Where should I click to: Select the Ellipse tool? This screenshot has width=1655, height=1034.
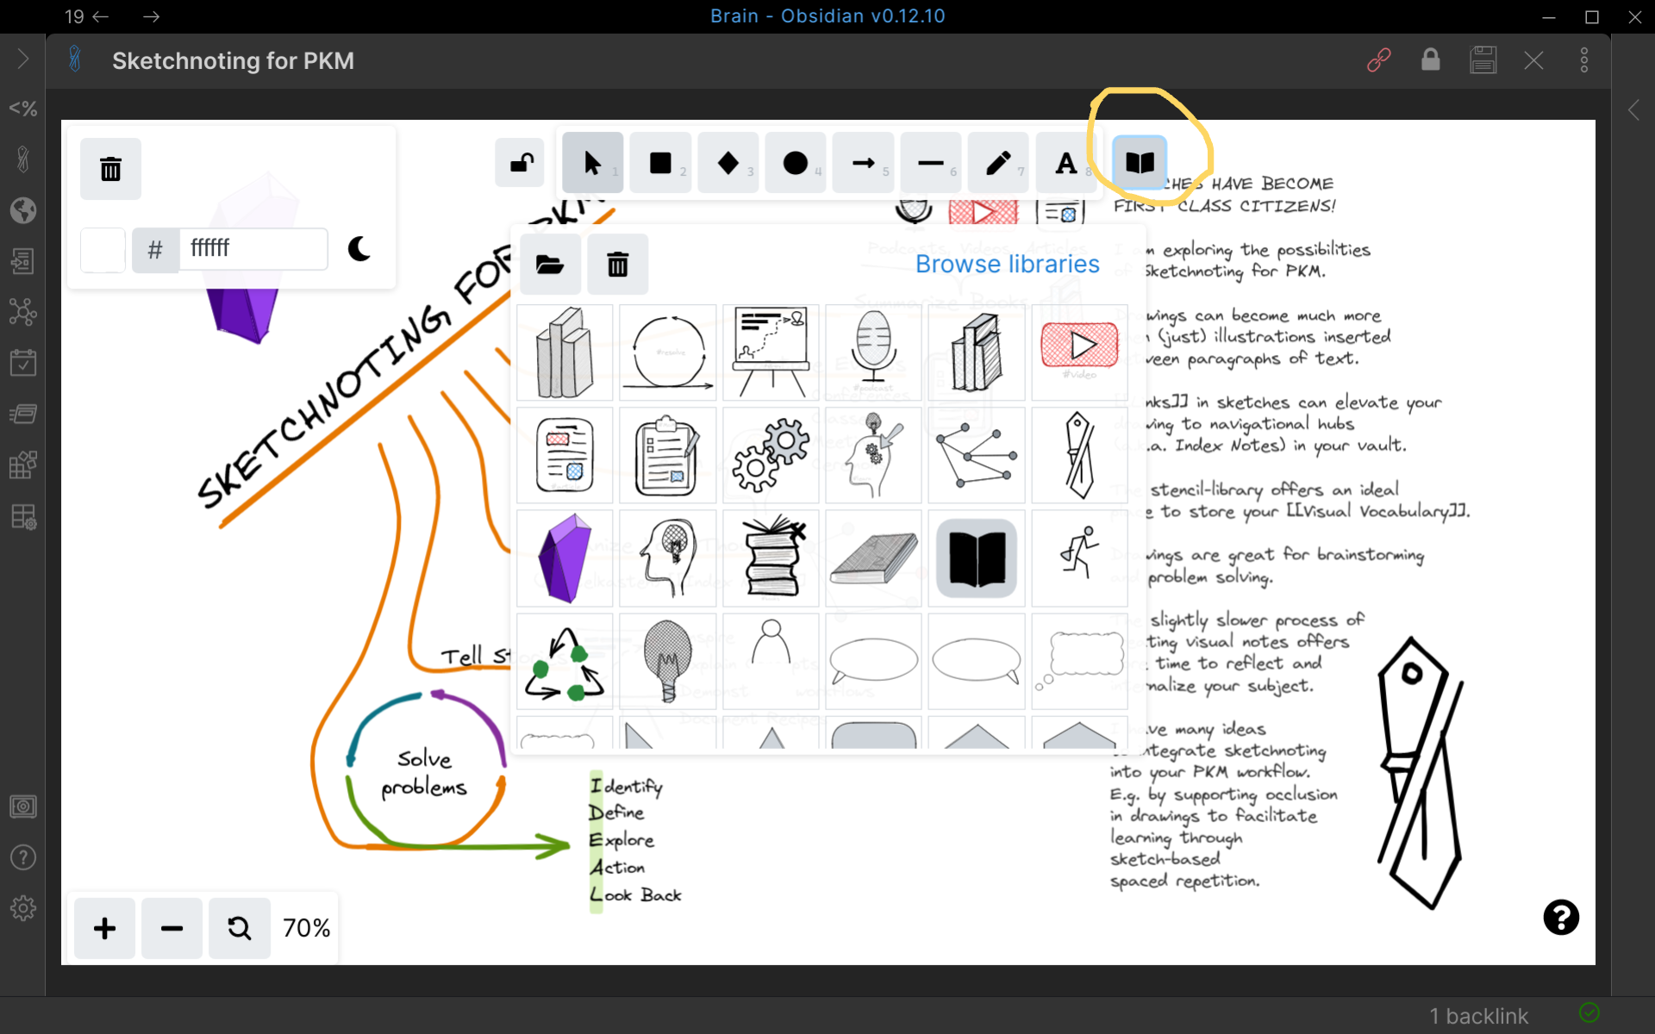coord(796,163)
